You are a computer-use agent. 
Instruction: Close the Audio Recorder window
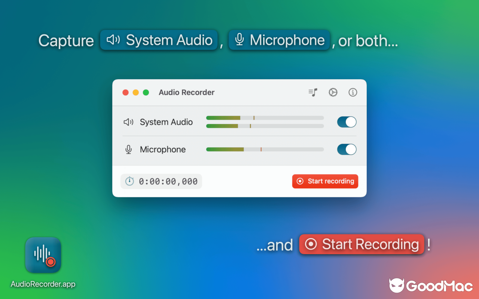pyautogui.click(x=125, y=92)
